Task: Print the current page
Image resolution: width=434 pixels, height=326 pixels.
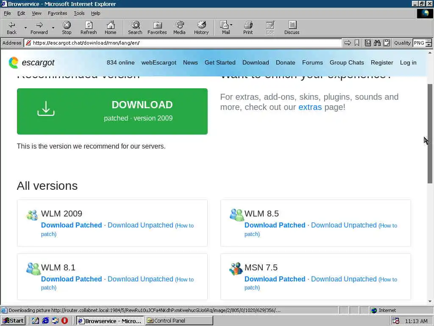Action: pyautogui.click(x=248, y=28)
